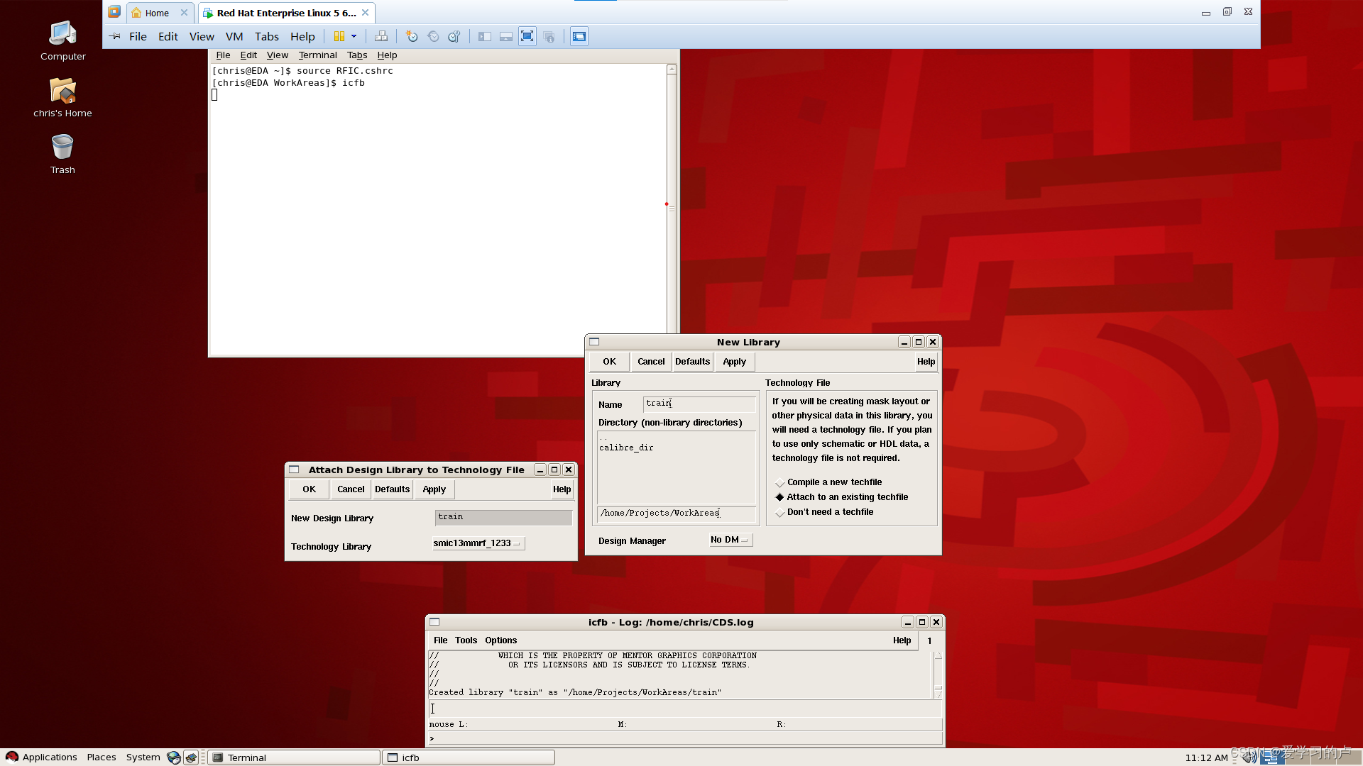Click the enter full screen icon
The width and height of the screenshot is (1363, 766).
[x=527, y=36]
